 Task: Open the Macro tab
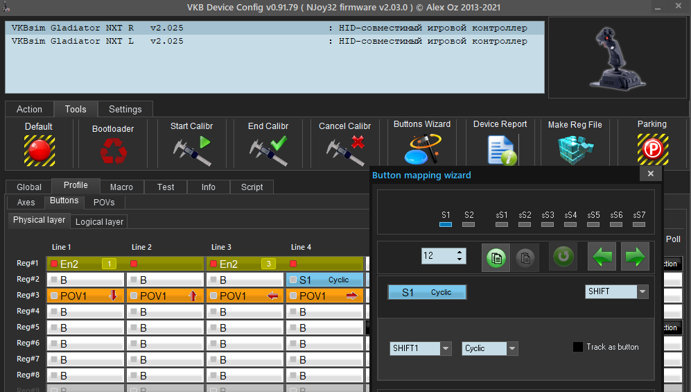coord(121,187)
